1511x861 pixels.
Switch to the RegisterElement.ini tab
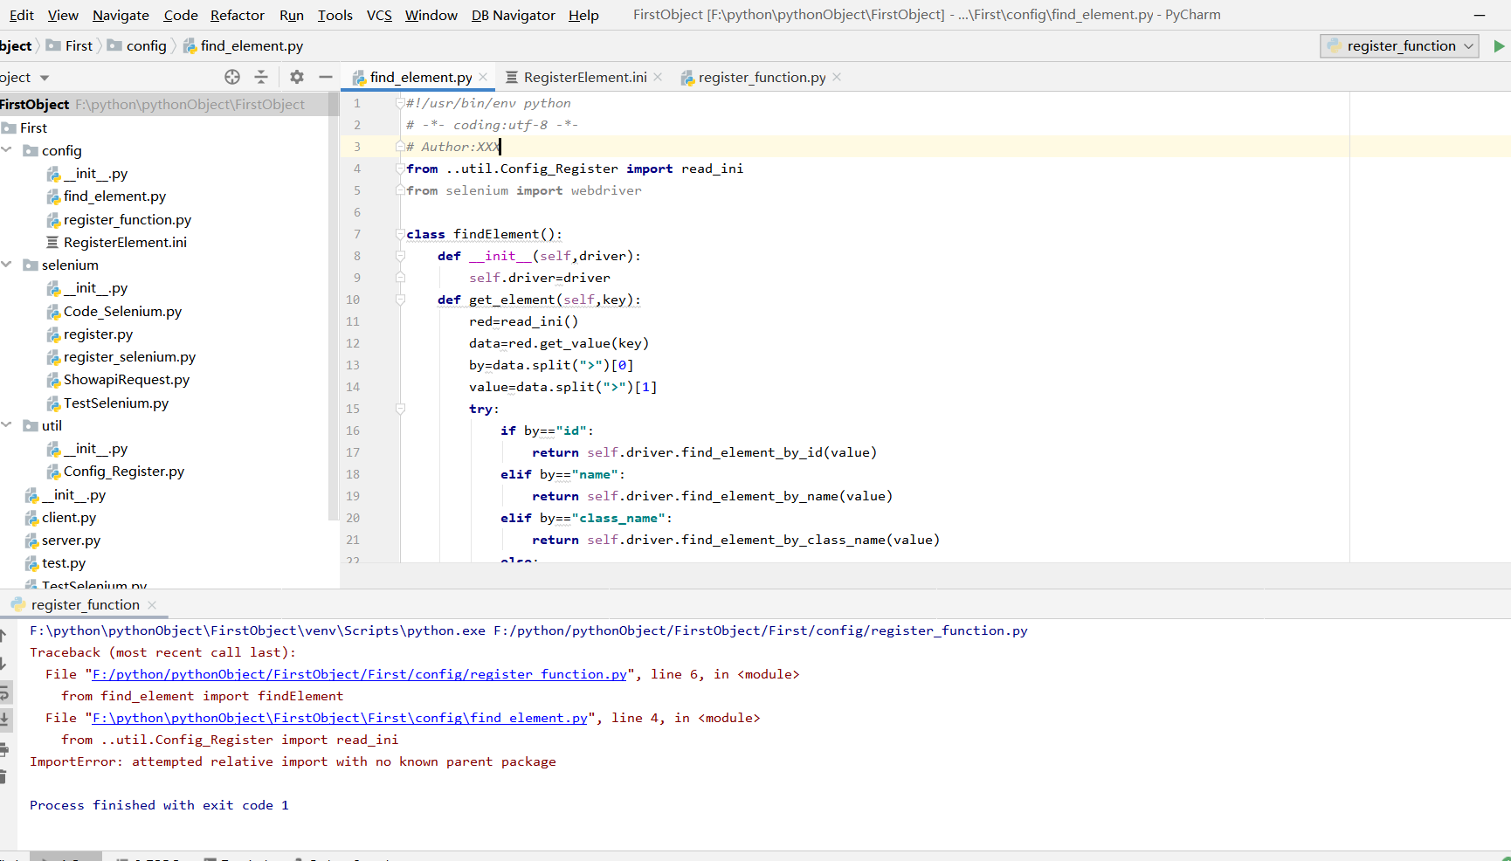584,77
